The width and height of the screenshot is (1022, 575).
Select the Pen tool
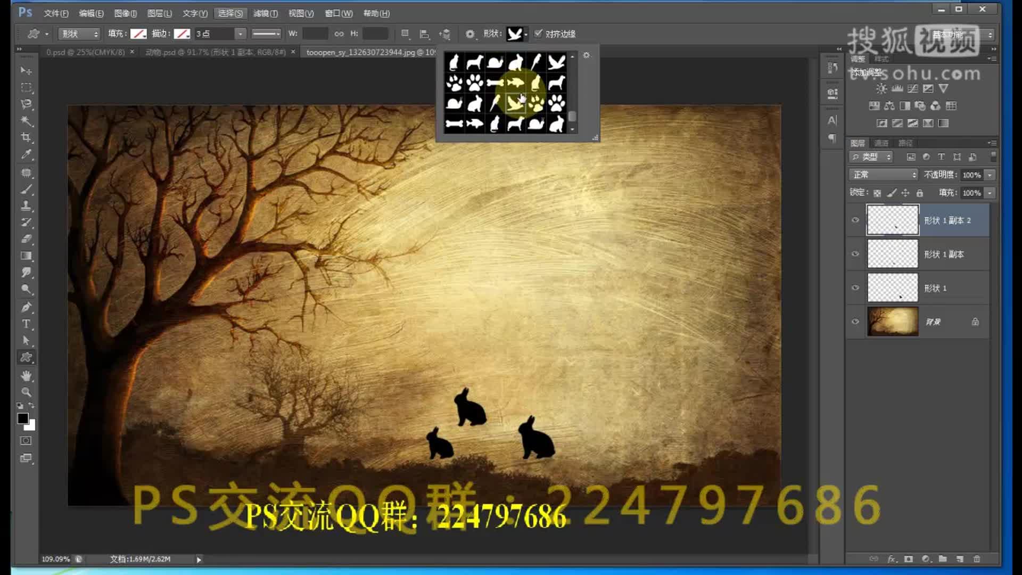click(26, 307)
